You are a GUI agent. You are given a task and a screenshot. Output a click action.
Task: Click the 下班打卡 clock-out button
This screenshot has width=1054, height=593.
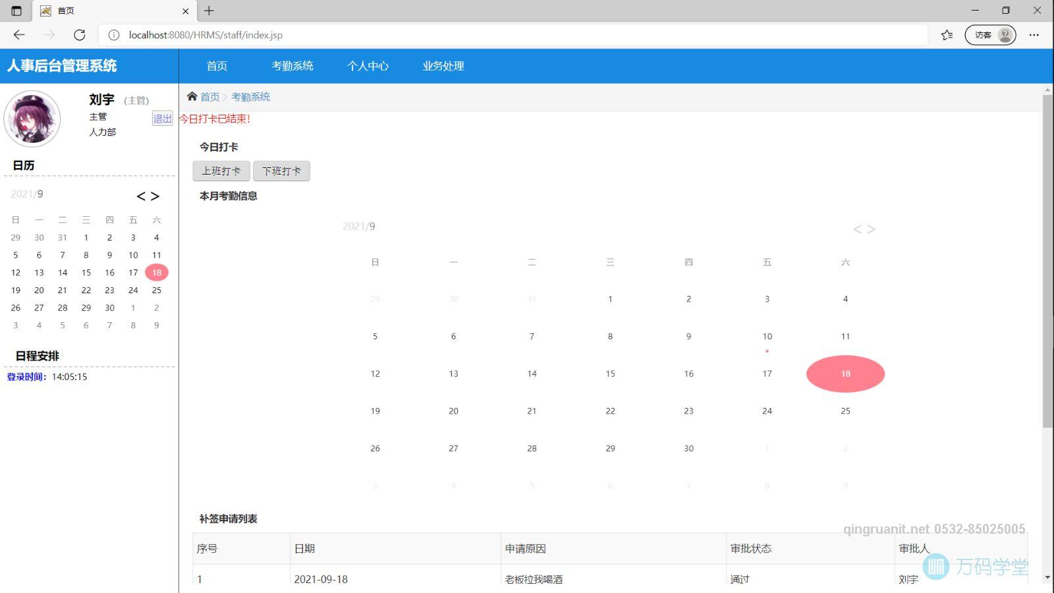281,171
